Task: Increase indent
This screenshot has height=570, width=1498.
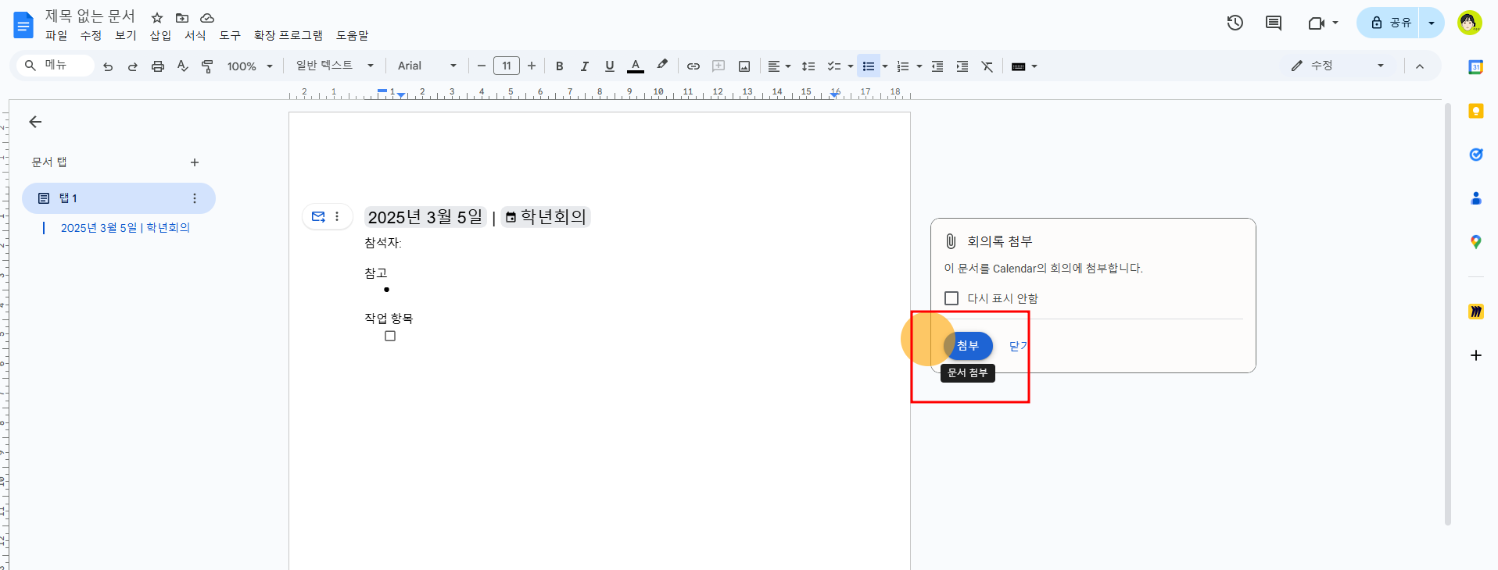Action: [962, 66]
